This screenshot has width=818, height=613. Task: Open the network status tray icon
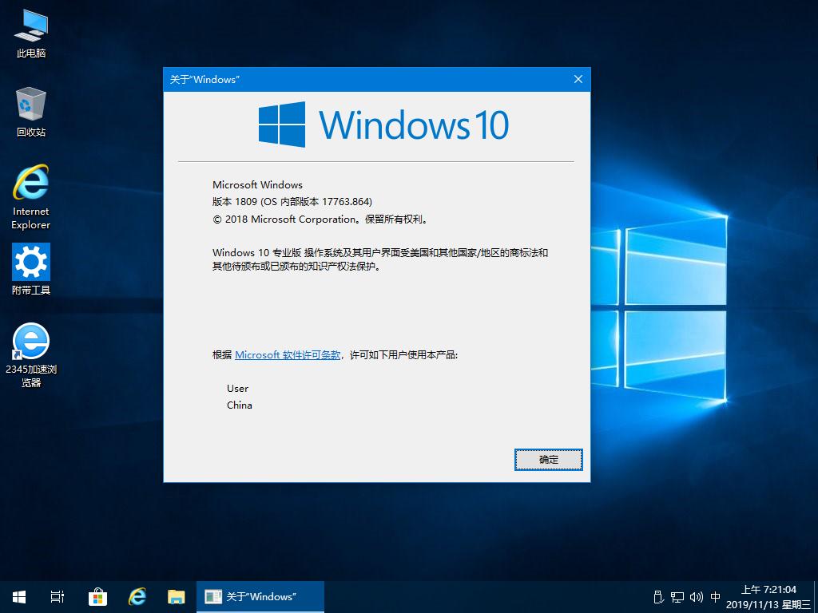coord(677,597)
